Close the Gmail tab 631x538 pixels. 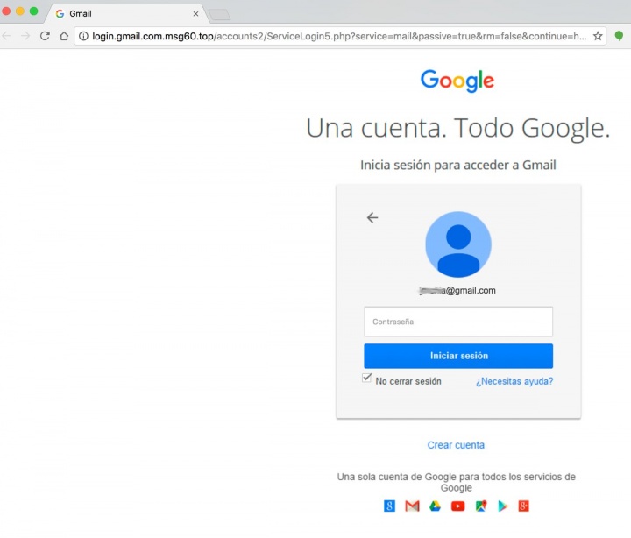pos(195,14)
